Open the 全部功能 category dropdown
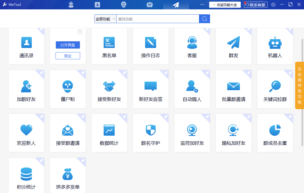This screenshot has width=304, height=193. tap(105, 18)
